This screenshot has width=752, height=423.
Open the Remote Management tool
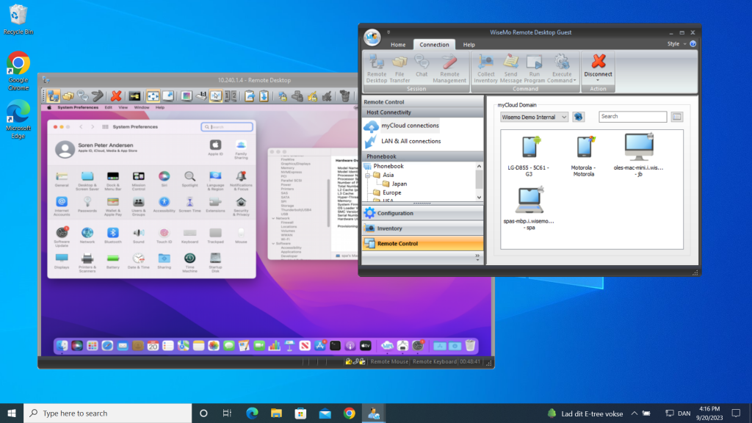tap(449, 68)
